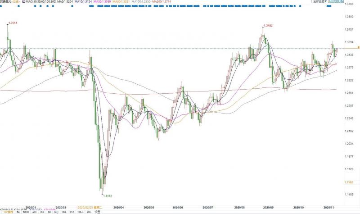Viewport: 360px width, 214px height.
Task: Click the 1.2192 value on price axis
Action: click(349, 131)
